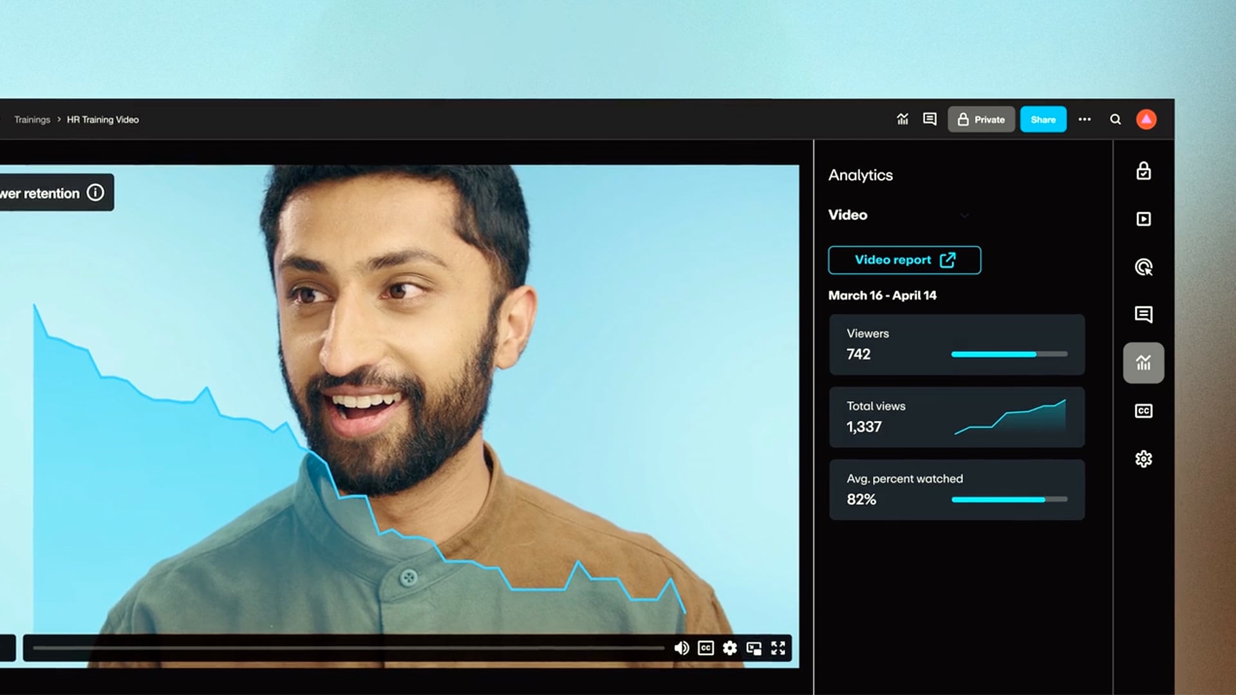Adjust the volume control in the player
Screen dimensions: 1236x695
[681, 648]
